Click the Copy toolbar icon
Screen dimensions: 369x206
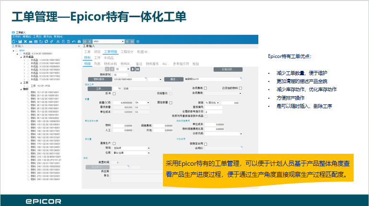click(x=63, y=41)
